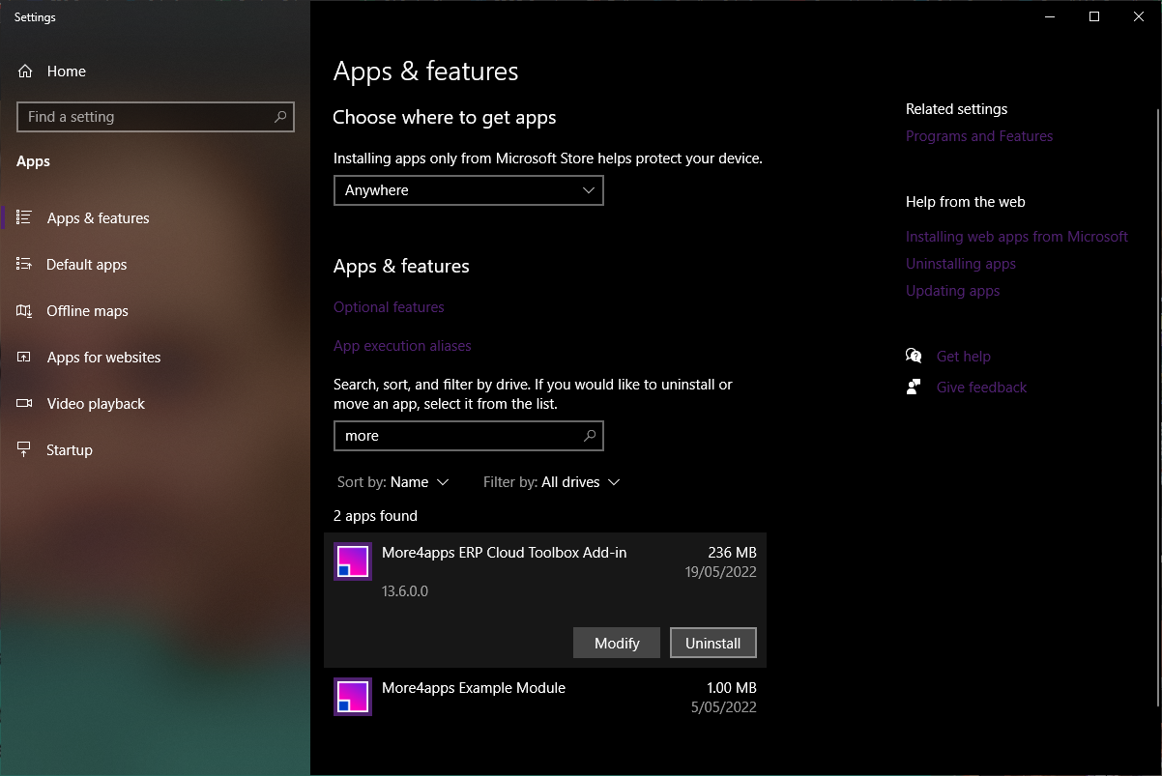Viewport: 1162px width, 776px height.
Task: Uninstall More4apps ERP Cloud Toolbox Add-in
Action: click(x=713, y=643)
